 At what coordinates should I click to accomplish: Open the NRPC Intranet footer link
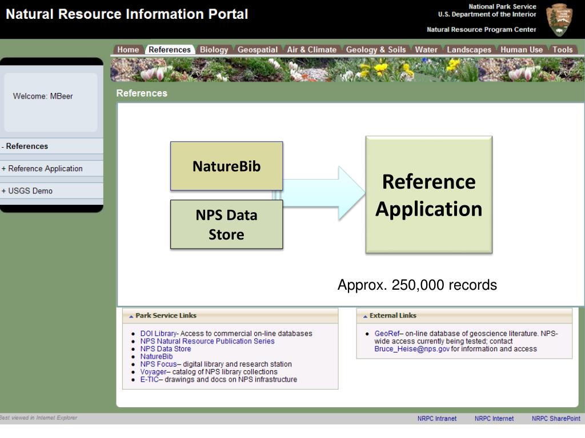click(x=437, y=419)
